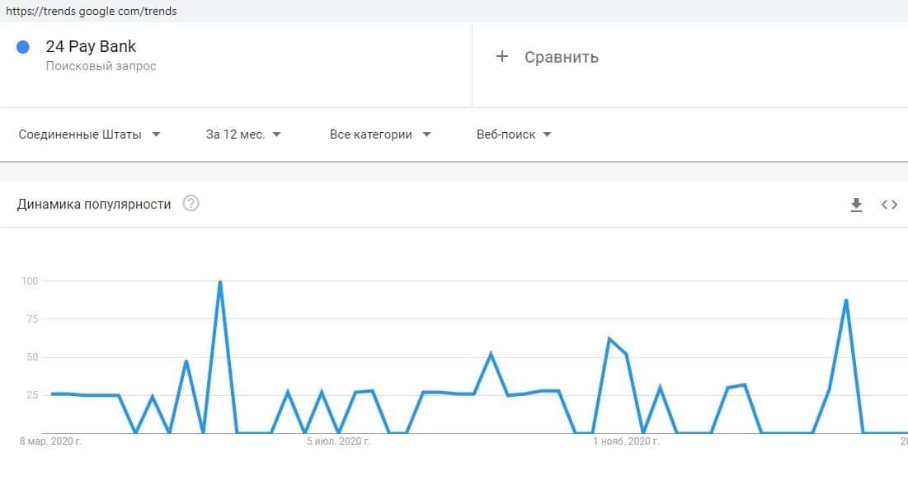Image resolution: width=908 pixels, height=481 pixels.
Task: Click the 5 июл. 2020 г. axis label
Action: (x=339, y=441)
